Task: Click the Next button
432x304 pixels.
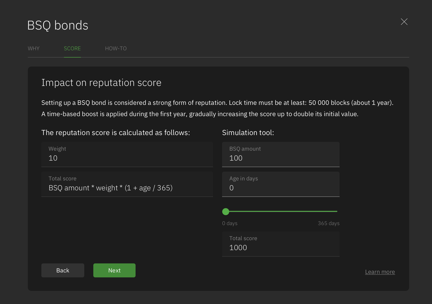Action: (114, 271)
